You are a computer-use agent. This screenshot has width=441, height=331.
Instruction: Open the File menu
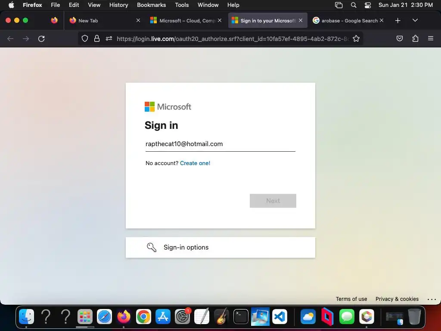click(x=55, y=5)
